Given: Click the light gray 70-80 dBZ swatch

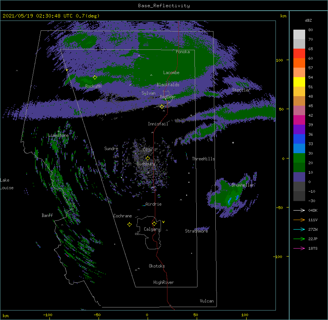Looking at the screenshot, I should pos(299,34).
